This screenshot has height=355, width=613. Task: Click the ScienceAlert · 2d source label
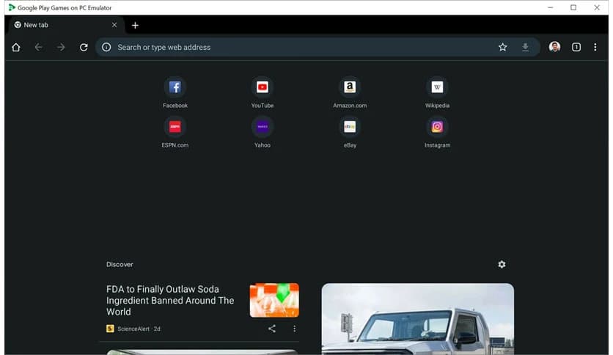(x=139, y=329)
